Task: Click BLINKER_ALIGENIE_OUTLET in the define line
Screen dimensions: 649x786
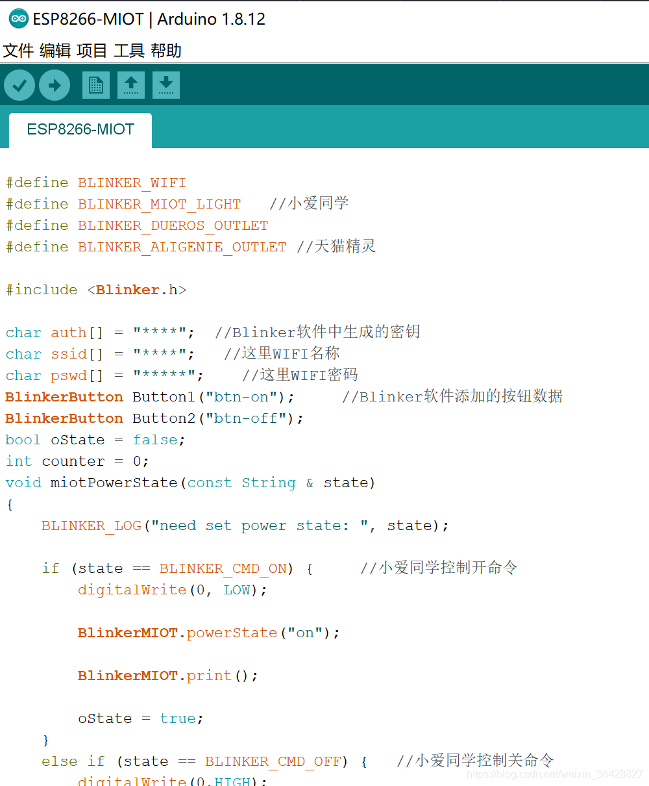Action: [182, 247]
